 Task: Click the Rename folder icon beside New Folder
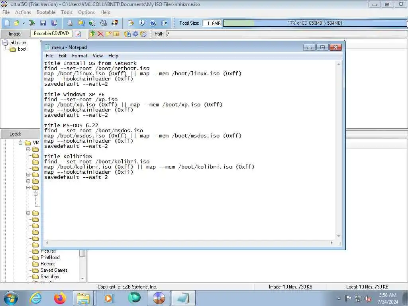tap(116, 34)
